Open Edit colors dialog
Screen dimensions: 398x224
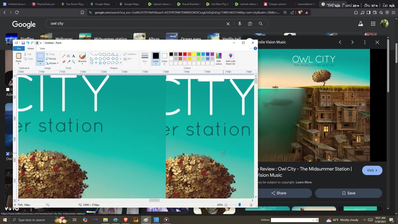coord(219,58)
